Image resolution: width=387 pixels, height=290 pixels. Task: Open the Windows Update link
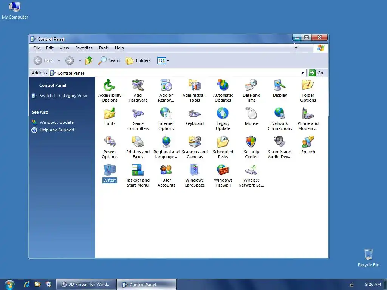pyautogui.click(x=57, y=122)
